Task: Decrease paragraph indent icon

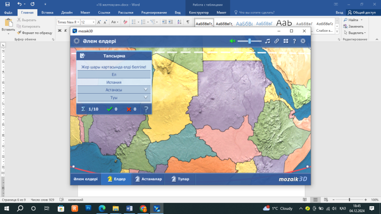Action: tap(164, 22)
